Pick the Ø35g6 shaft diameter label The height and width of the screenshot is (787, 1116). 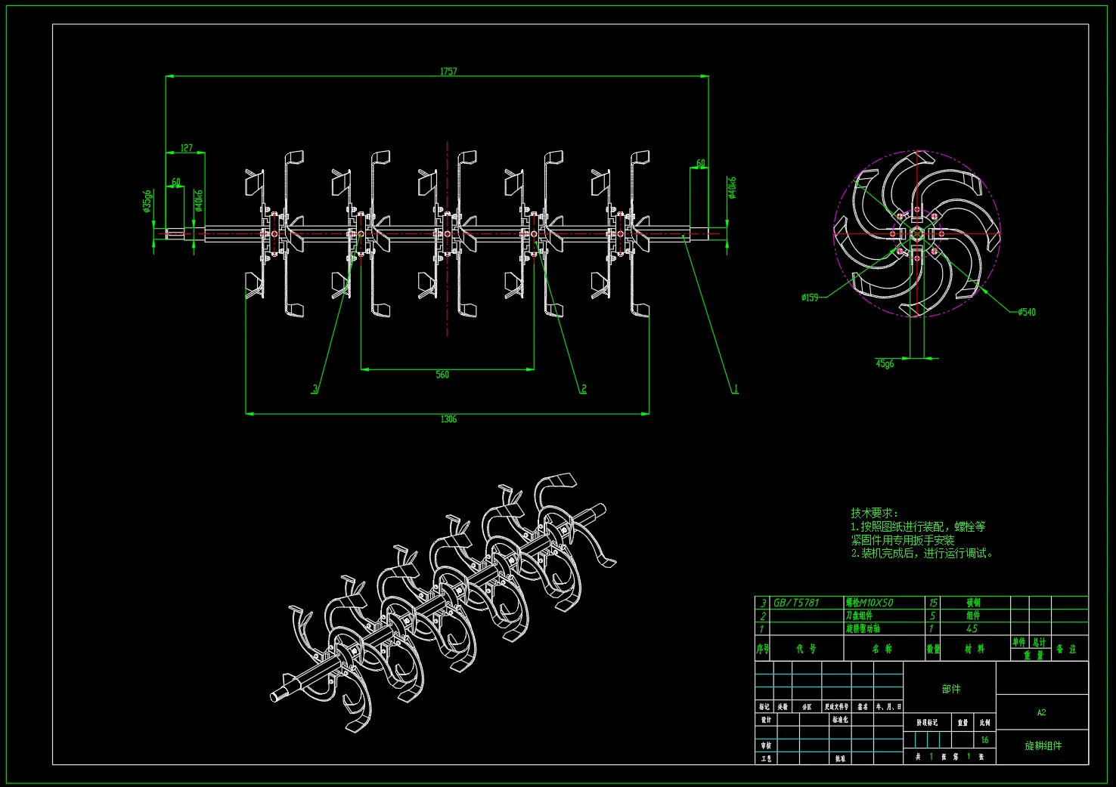tap(147, 201)
